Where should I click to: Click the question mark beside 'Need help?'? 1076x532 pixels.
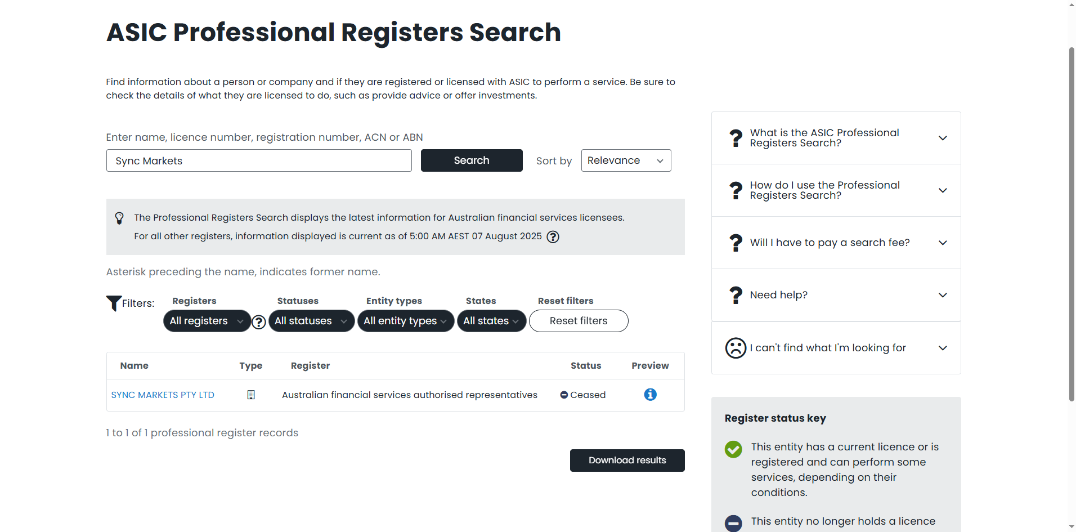click(x=736, y=295)
